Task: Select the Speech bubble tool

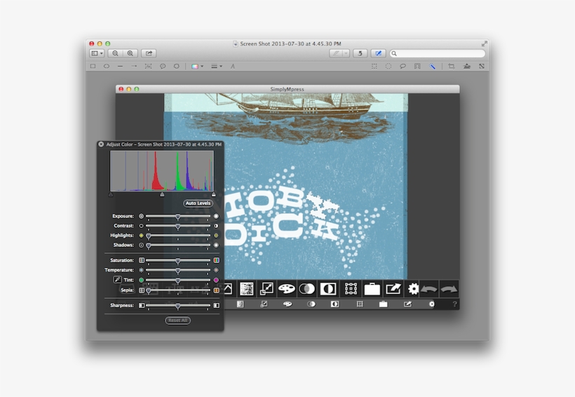Action: coord(163,67)
